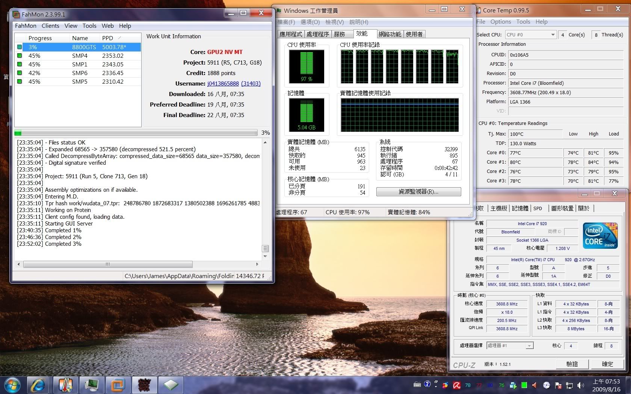Select the SMP6 client row

(78, 73)
